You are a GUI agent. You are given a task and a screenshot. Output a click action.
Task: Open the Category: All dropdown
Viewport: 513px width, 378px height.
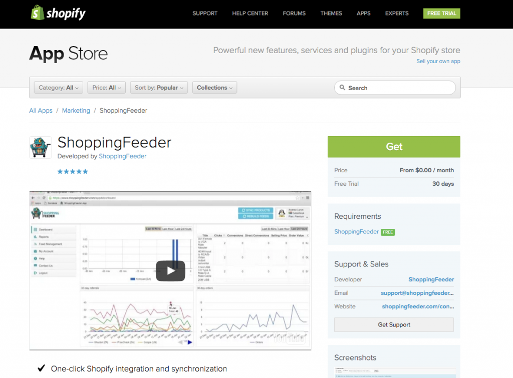click(58, 88)
